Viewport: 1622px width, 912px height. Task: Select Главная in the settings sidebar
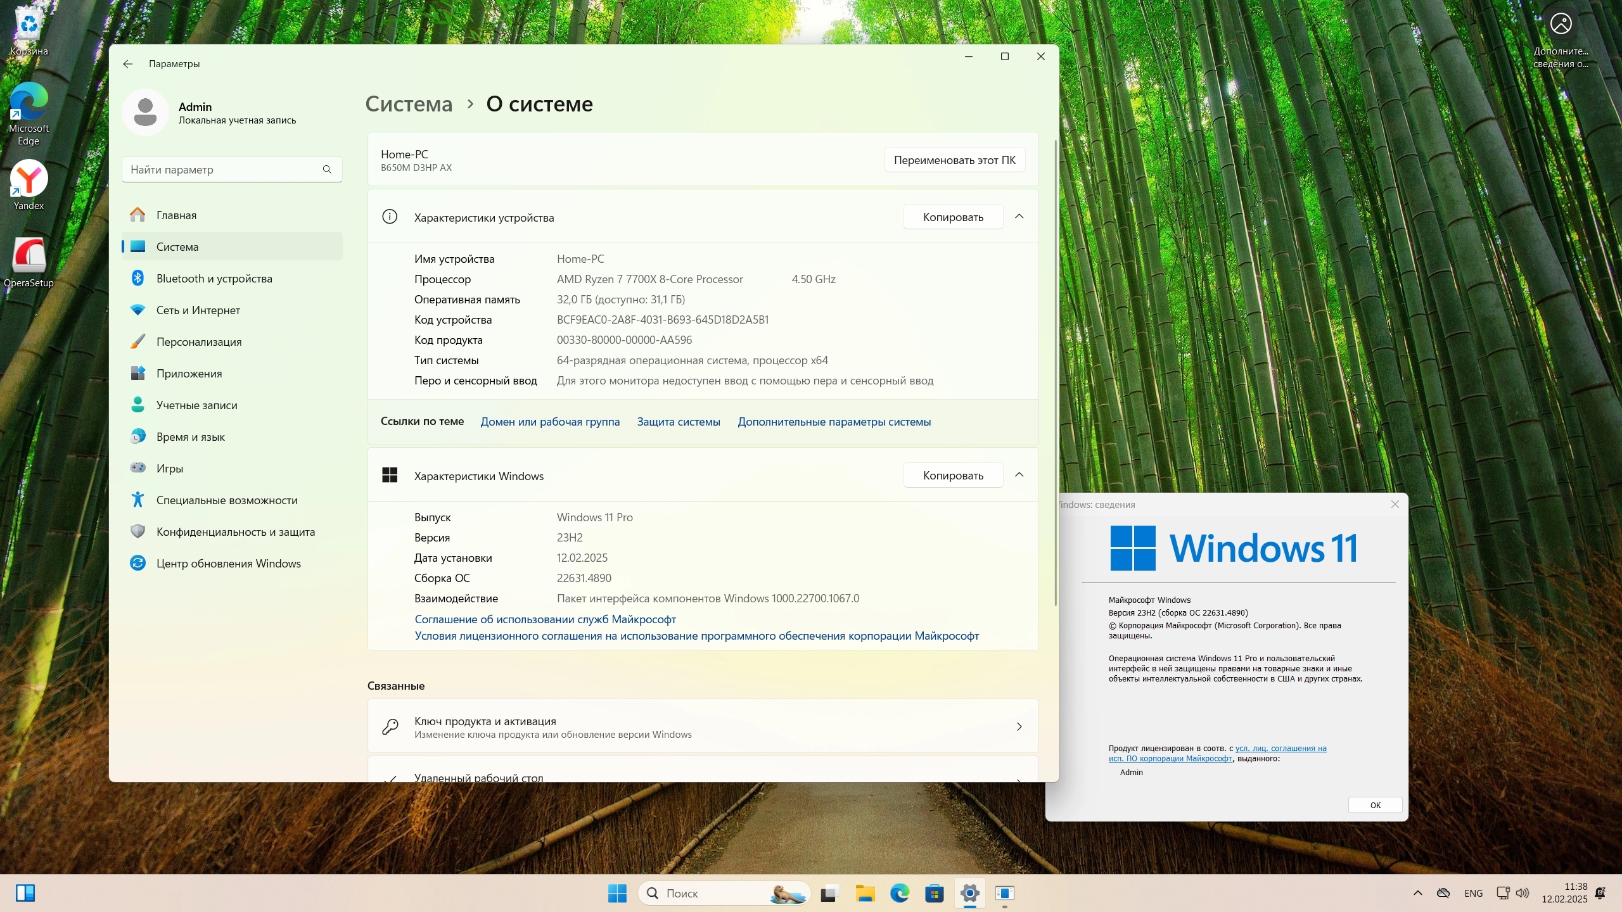(176, 215)
